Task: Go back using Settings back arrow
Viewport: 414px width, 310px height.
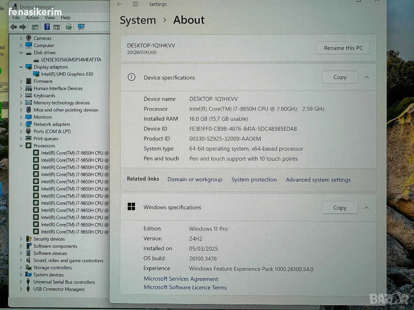Action: click(x=119, y=4)
